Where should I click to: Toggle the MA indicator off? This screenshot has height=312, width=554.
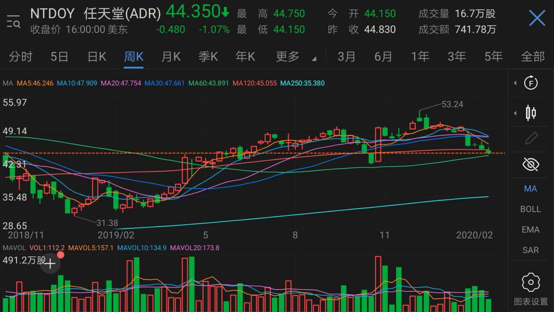[x=530, y=188]
